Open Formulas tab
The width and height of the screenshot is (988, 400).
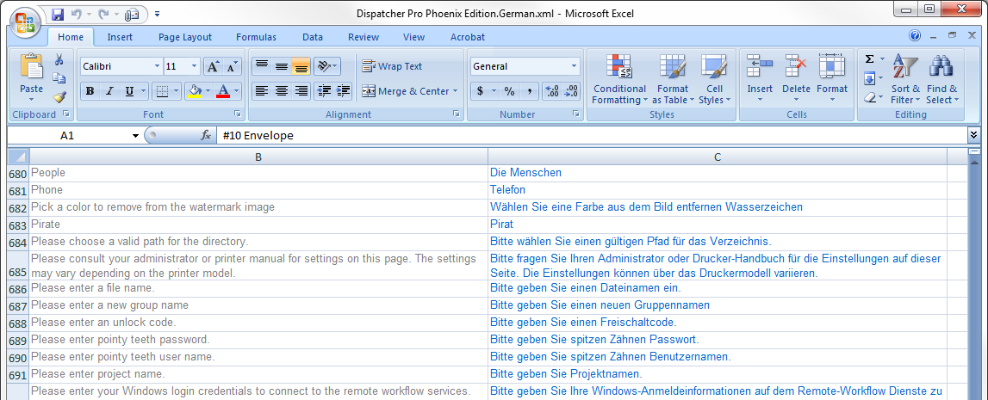tap(257, 37)
